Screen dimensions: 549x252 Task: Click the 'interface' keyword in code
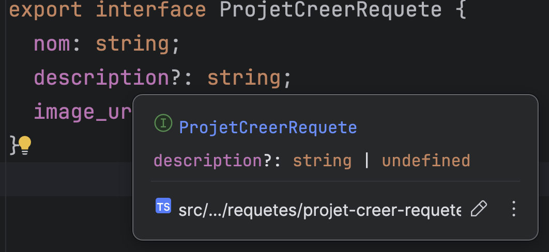pos(151,10)
